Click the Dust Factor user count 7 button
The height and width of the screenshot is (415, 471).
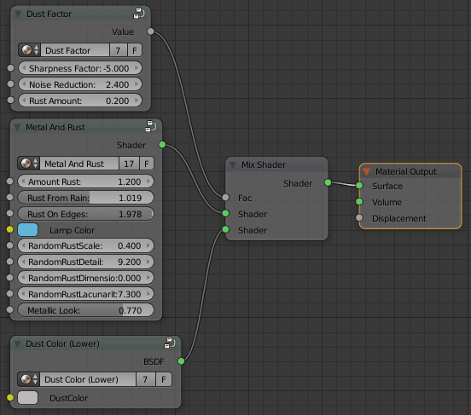click(118, 50)
